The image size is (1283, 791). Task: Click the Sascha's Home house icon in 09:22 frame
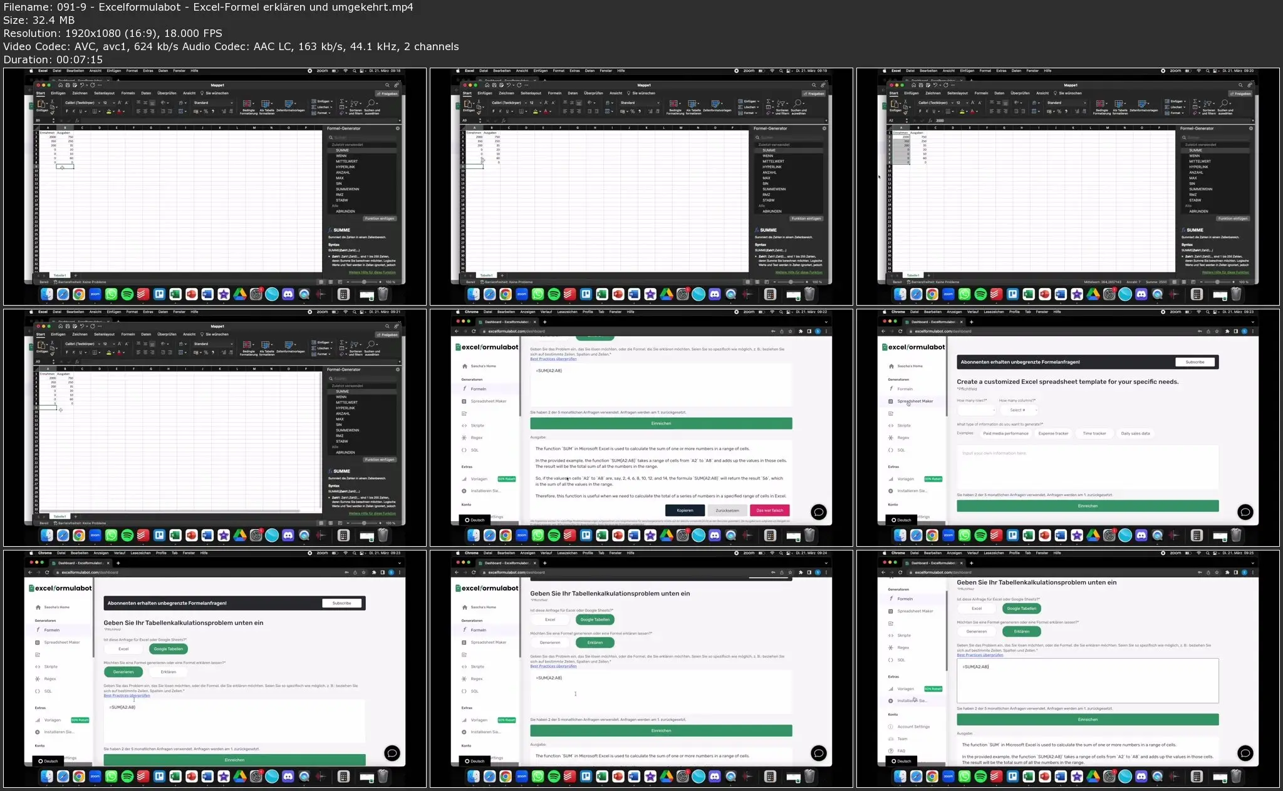coord(465,366)
